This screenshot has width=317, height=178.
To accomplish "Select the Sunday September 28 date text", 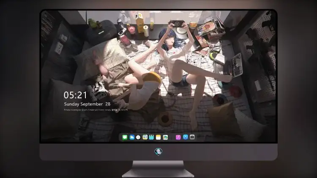I will (87, 104).
